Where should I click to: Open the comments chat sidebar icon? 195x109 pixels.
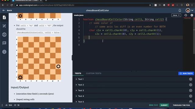(x=4, y=43)
